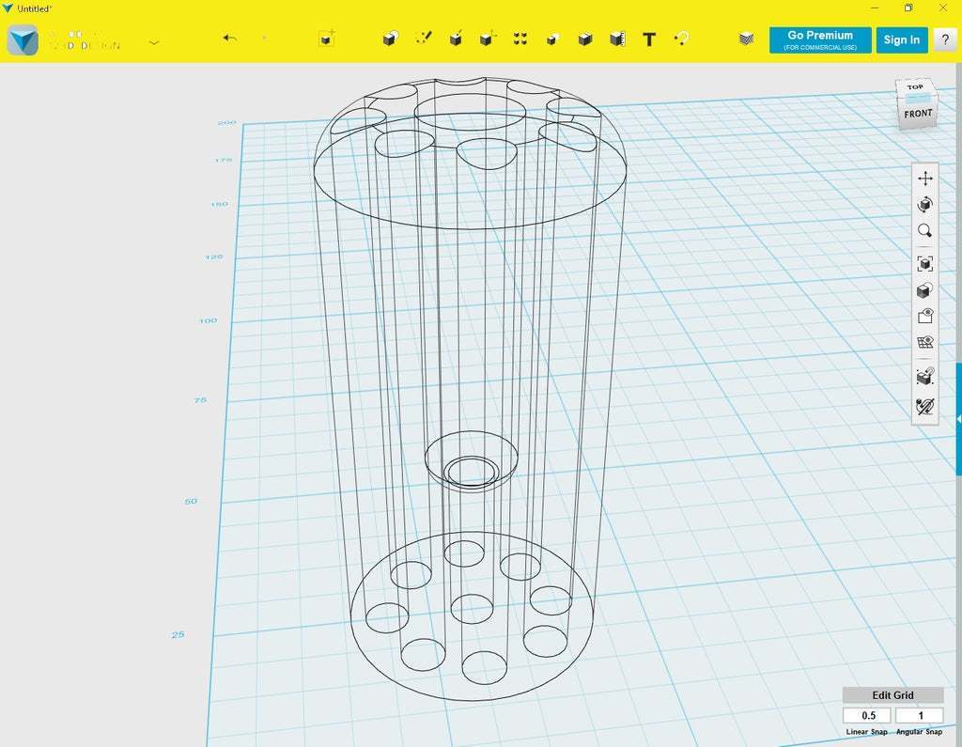Open the Angular Snap value 1 field
This screenshot has height=747, width=962.
(x=919, y=716)
